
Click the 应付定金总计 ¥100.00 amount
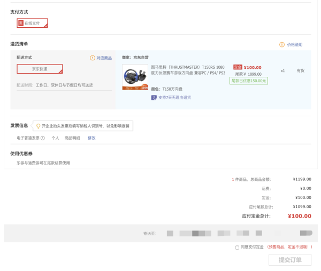tap(300, 216)
